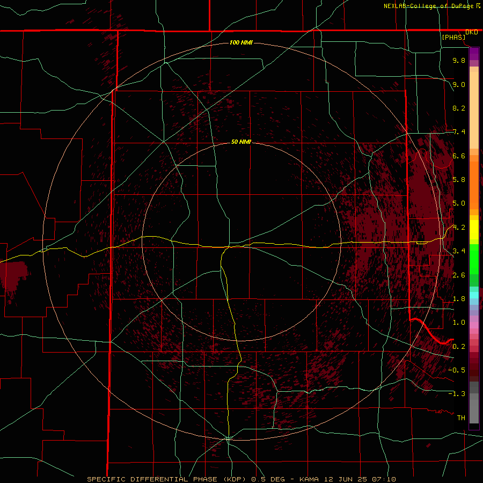
Task: Click the 6.6 legend value
Action: coord(459,156)
